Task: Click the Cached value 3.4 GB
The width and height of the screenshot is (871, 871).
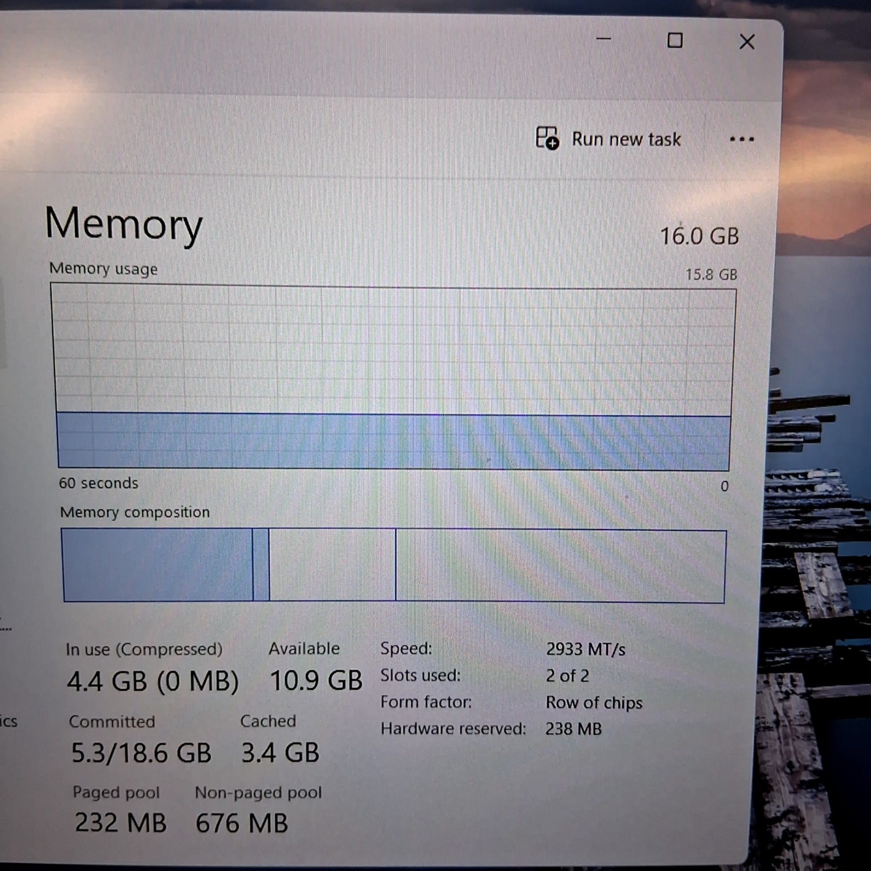Action: [x=280, y=752]
